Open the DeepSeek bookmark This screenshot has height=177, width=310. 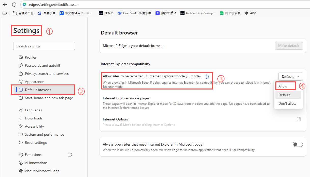[134, 13]
